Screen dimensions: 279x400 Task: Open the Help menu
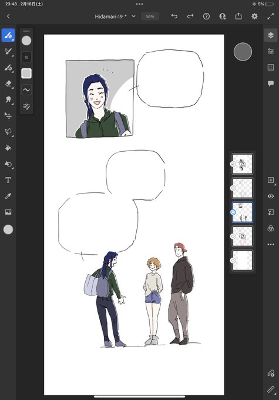click(x=206, y=16)
